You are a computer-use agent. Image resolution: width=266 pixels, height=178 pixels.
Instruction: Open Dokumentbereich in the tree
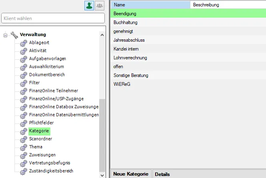[47, 75]
